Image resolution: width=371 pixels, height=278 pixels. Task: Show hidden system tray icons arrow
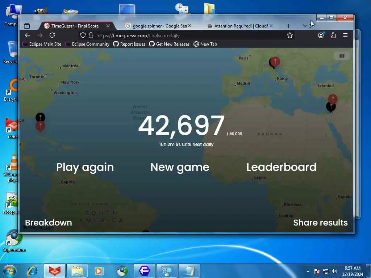pyautogui.click(x=308, y=271)
